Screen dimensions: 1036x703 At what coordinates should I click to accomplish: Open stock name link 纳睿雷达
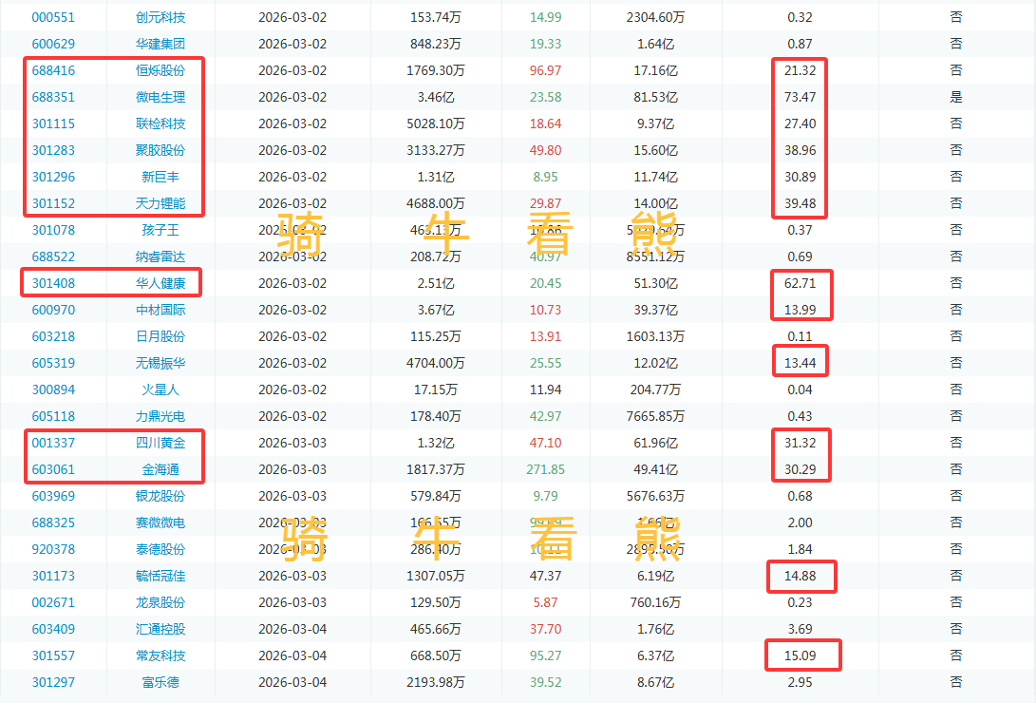coord(160,256)
